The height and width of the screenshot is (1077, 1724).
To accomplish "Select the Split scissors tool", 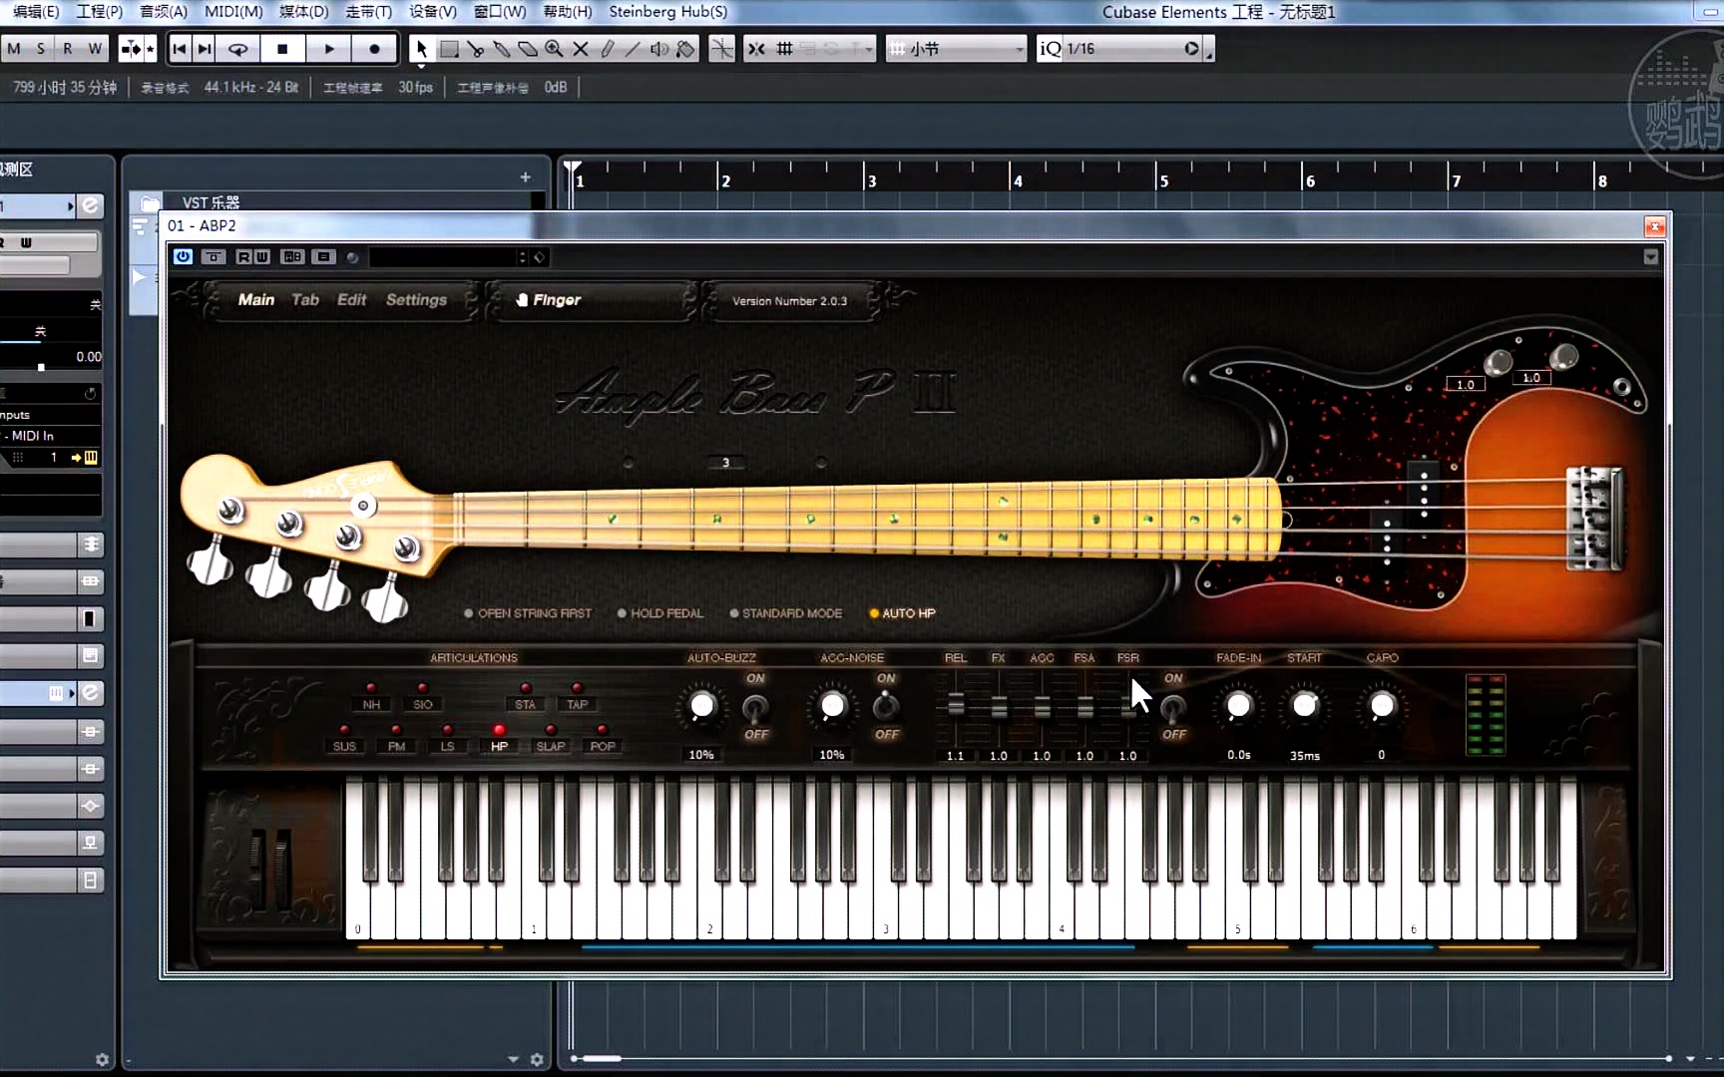I will pyautogui.click(x=475, y=49).
